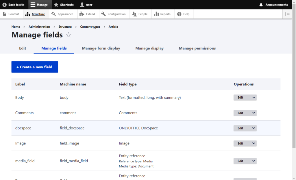Expand operations dropdown for Comments field
This screenshot has width=296, height=180.
click(x=254, y=113)
